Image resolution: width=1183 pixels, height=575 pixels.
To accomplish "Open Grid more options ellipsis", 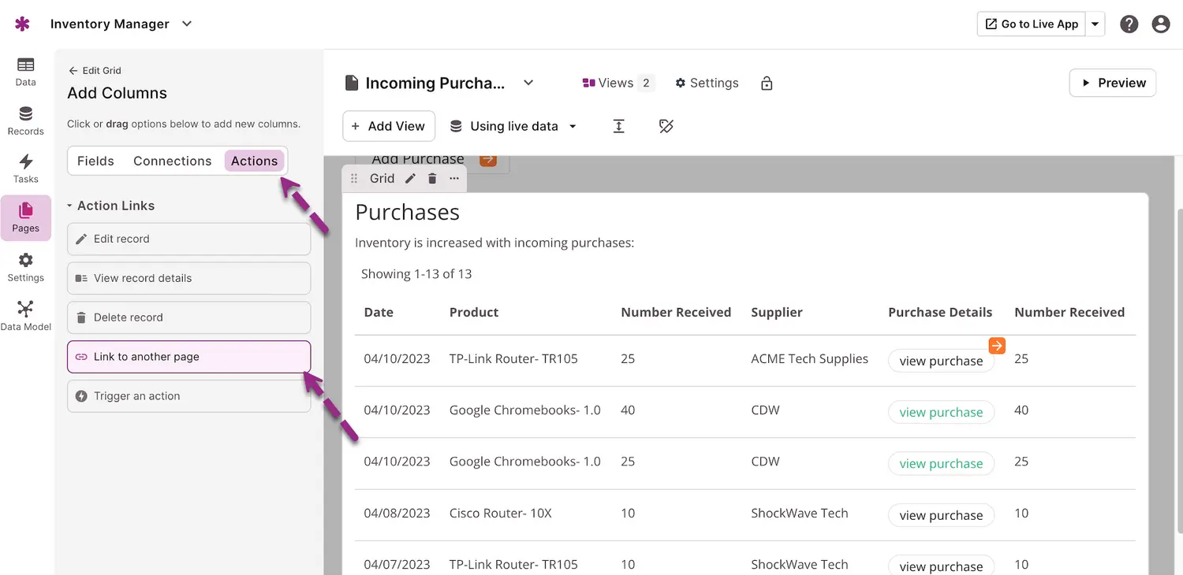I will [x=454, y=179].
